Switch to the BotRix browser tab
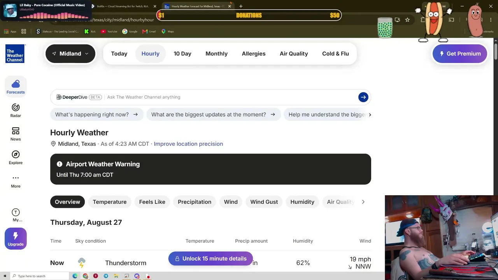498x280 pixels. [x=123, y=6]
